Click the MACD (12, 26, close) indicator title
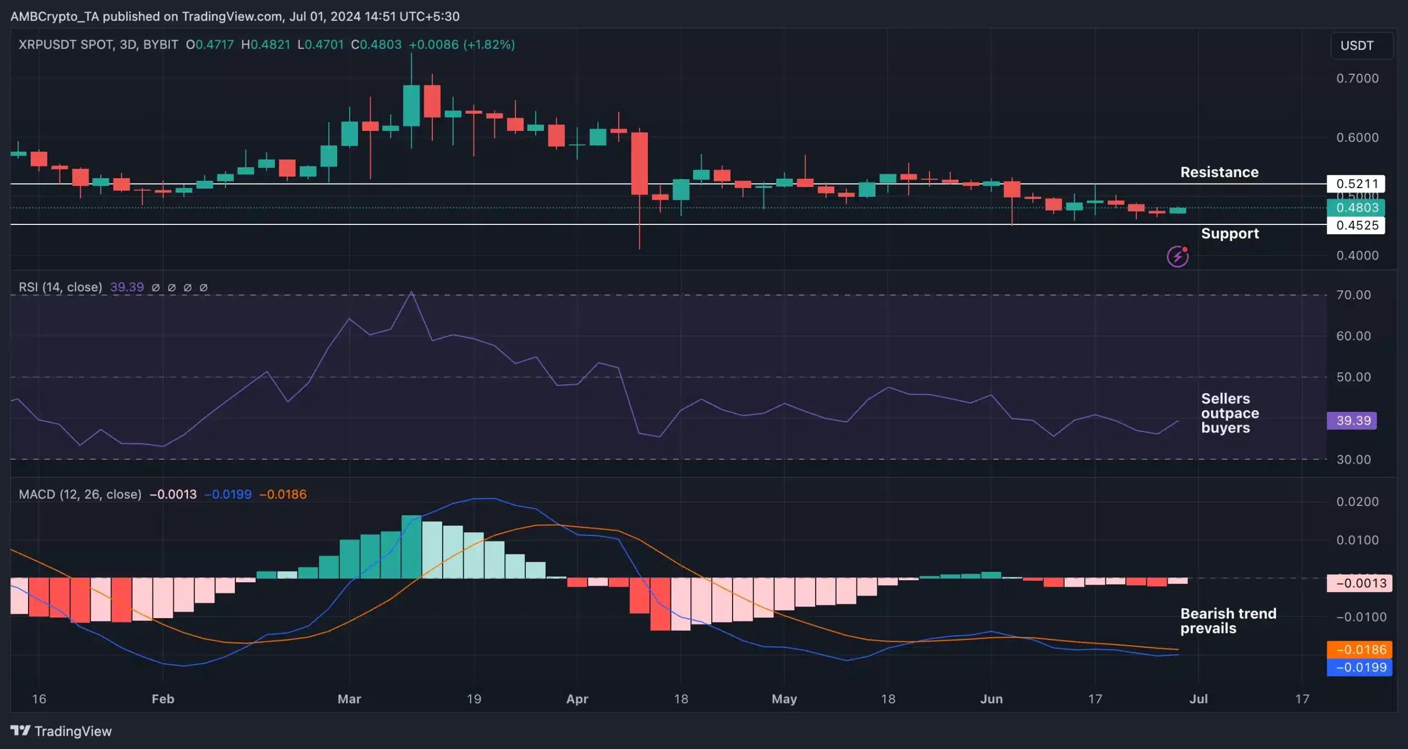Viewport: 1408px width, 749px height. coord(80,494)
